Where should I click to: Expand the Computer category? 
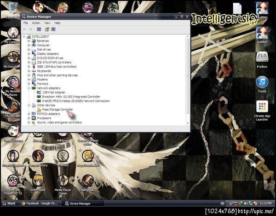coord(29,45)
